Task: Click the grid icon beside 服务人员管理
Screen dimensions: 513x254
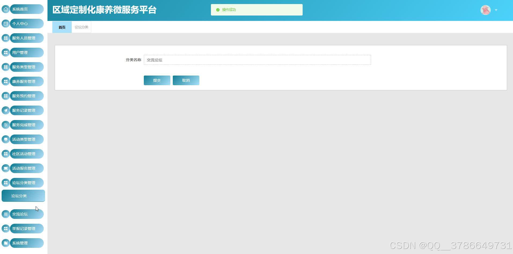Action: (x=6, y=38)
